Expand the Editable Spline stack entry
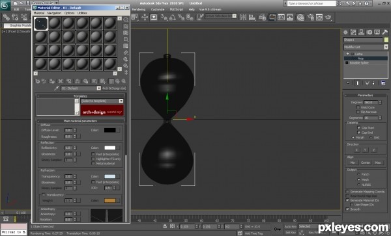 pos(347,63)
